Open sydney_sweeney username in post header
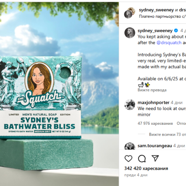 (156, 10)
